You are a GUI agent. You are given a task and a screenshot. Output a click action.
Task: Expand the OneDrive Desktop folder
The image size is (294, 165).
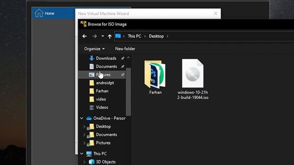[x=84, y=126]
